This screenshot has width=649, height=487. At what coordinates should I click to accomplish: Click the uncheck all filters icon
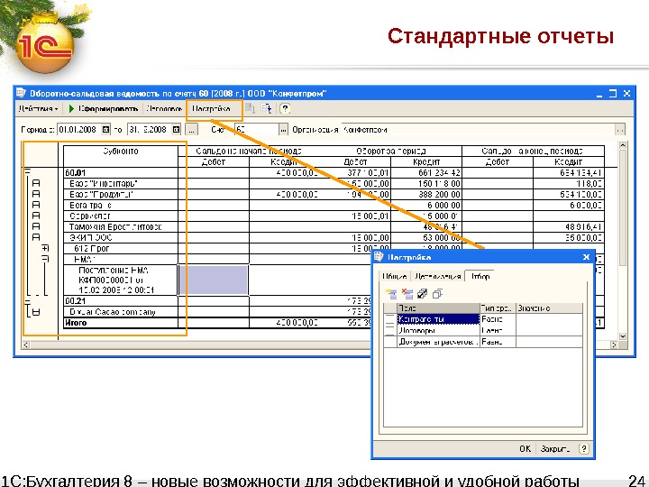point(437,294)
